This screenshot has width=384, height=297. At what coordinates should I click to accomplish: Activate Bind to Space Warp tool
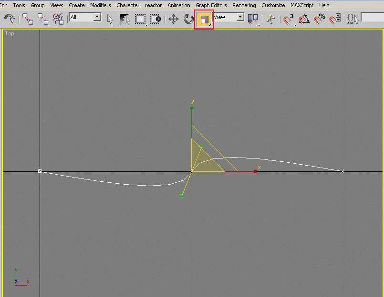(x=58, y=19)
